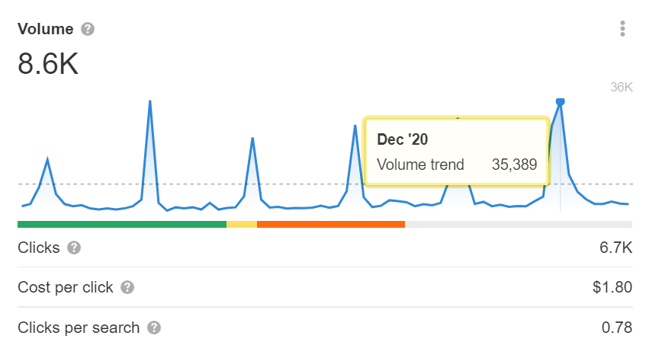Click the 35,389 volume trend value
The image size is (649, 355).
click(x=512, y=164)
